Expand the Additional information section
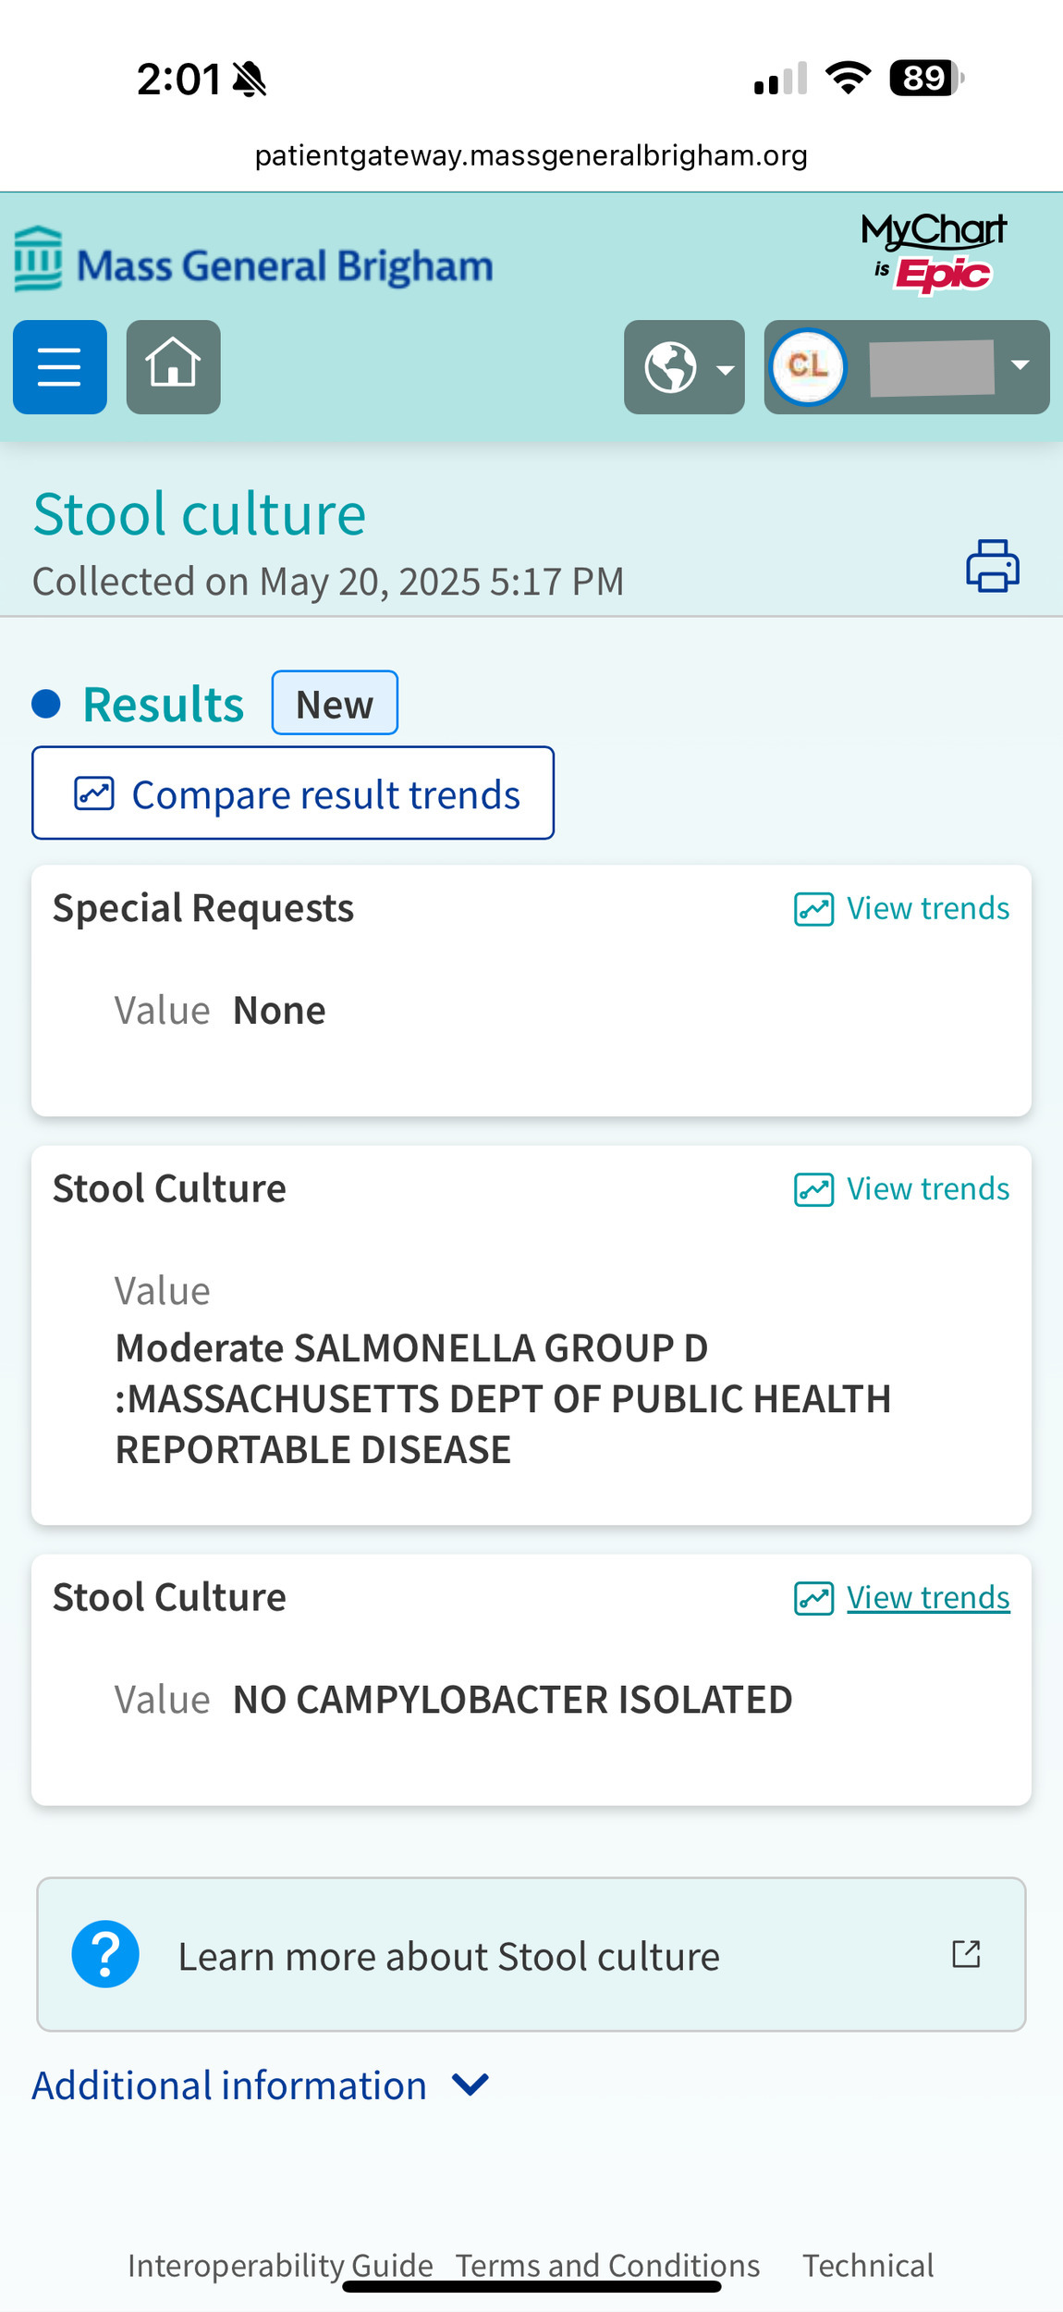The width and height of the screenshot is (1063, 2312). [x=261, y=2085]
